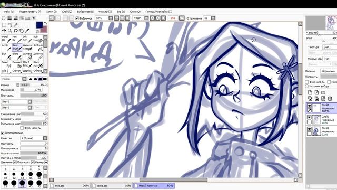Select the Deselect pen tool
This screenshot has height=190, width=337.
click(17, 64)
